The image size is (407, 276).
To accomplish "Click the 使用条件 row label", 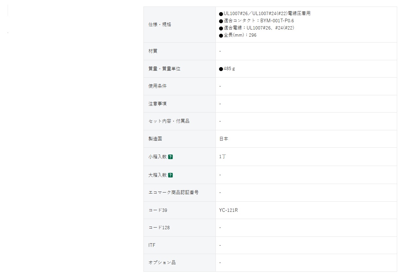I will point(157,86).
